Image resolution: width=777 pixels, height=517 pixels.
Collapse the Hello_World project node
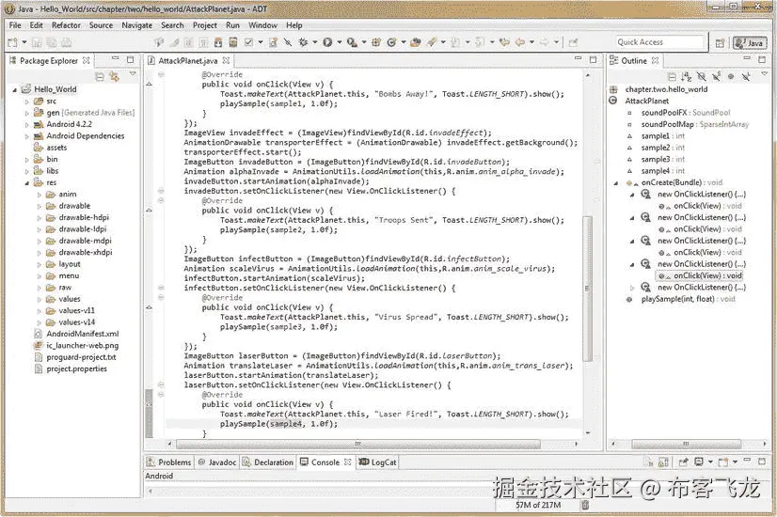(15, 89)
